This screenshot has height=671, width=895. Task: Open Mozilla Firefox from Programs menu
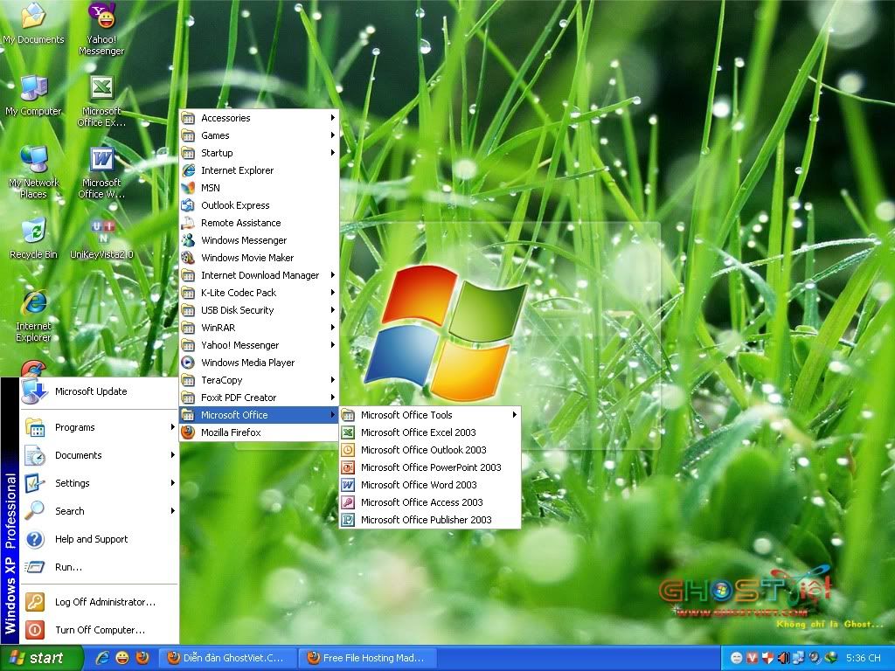(231, 432)
